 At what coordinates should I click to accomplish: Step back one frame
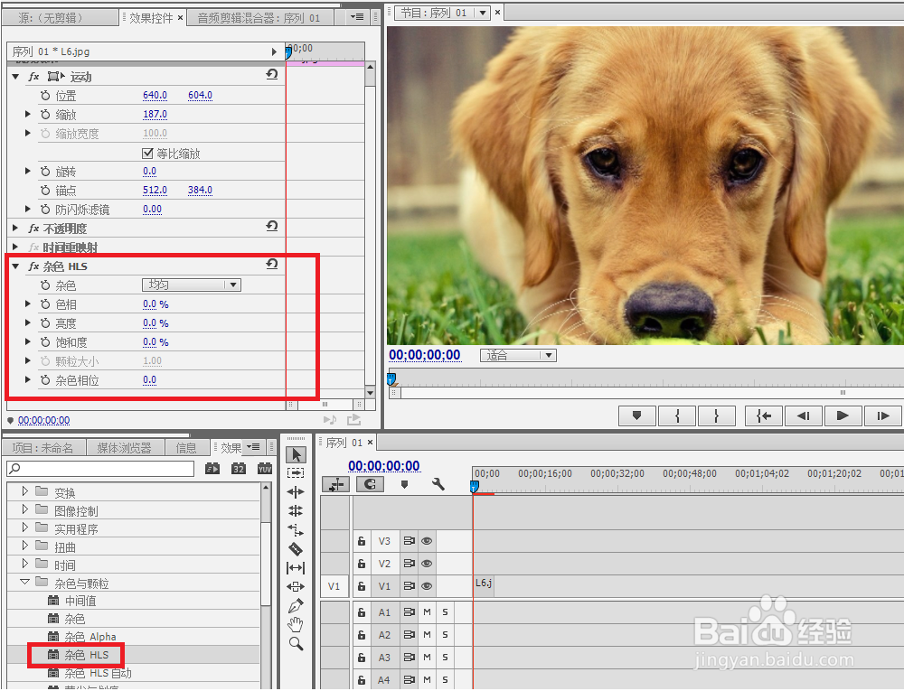(x=803, y=416)
